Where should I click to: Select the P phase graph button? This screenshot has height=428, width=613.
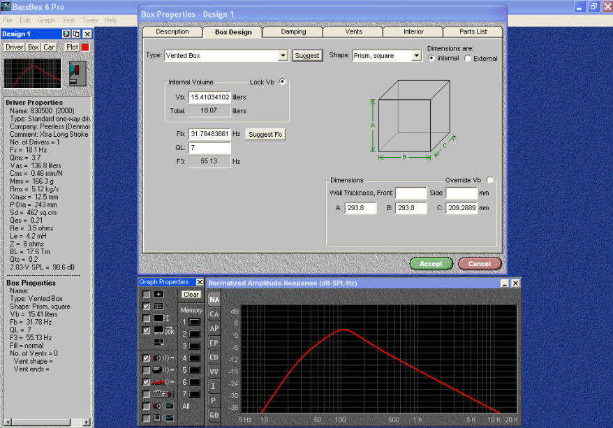[214, 401]
